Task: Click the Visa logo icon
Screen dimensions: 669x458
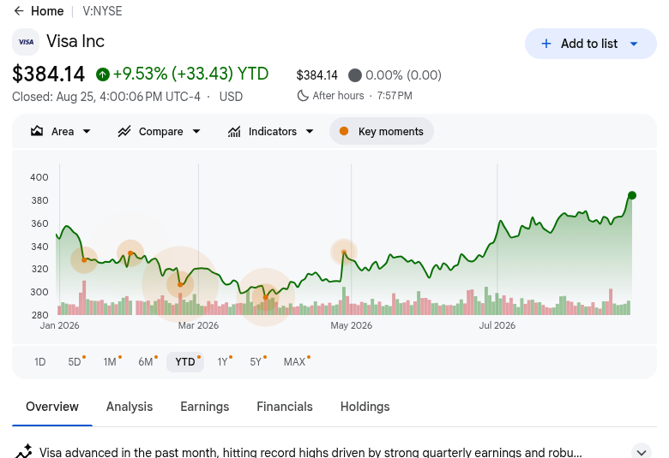Action: coord(26,42)
